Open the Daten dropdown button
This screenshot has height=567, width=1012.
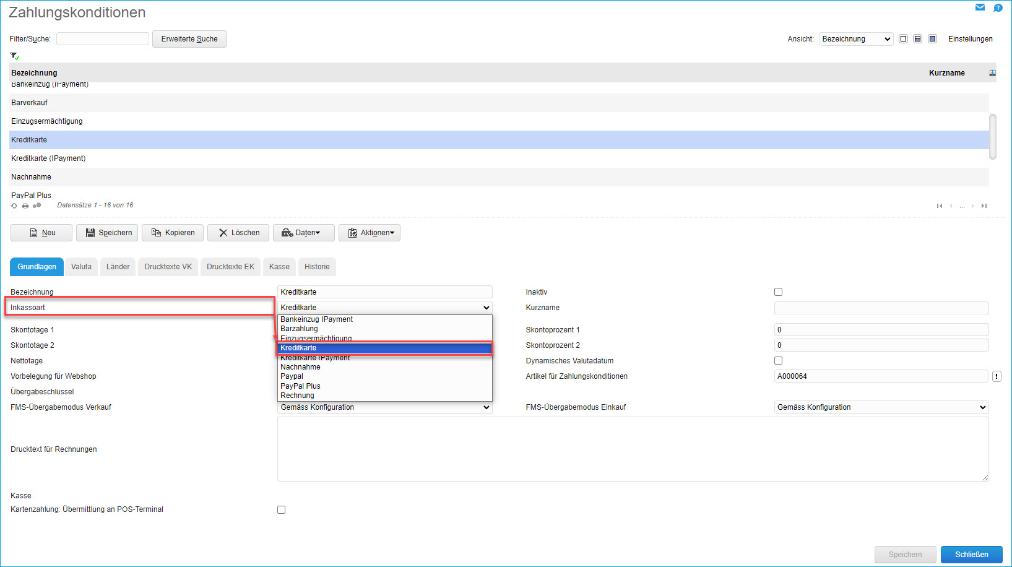pos(303,233)
